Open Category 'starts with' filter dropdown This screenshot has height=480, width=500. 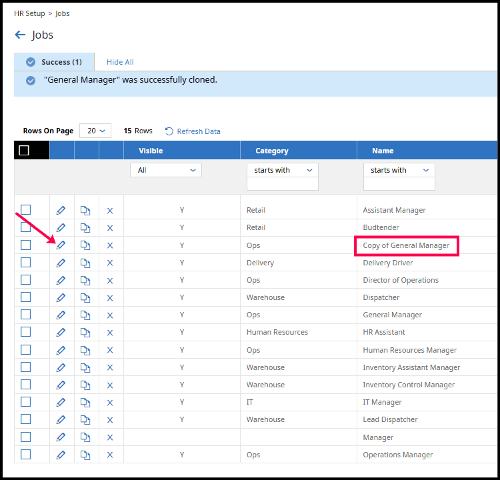click(x=283, y=170)
